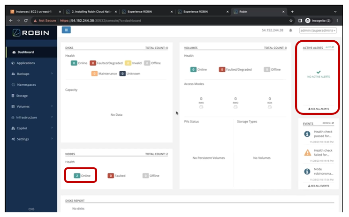Expand the Settings submenu chevron
The height and width of the screenshot is (217, 349).
[x=52, y=139]
